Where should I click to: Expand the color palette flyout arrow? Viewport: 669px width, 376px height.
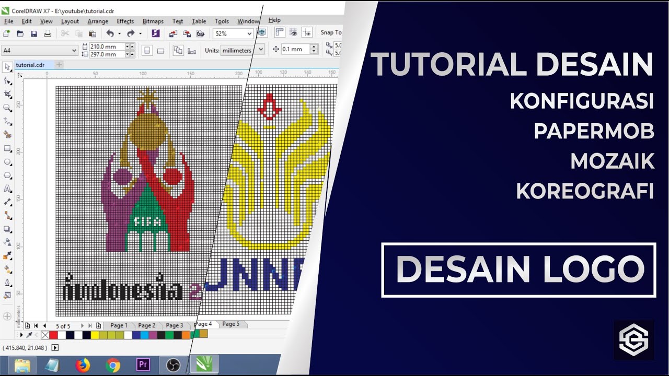[21, 335]
